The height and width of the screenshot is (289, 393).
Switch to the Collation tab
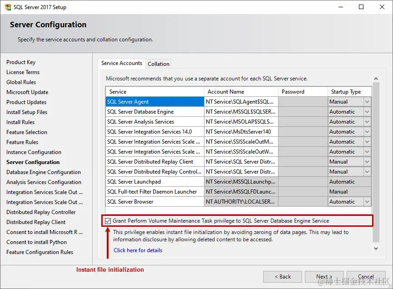point(159,64)
